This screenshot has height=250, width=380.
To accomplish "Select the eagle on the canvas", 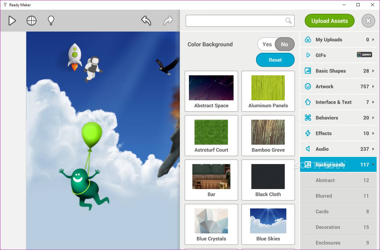I will pos(168,66).
